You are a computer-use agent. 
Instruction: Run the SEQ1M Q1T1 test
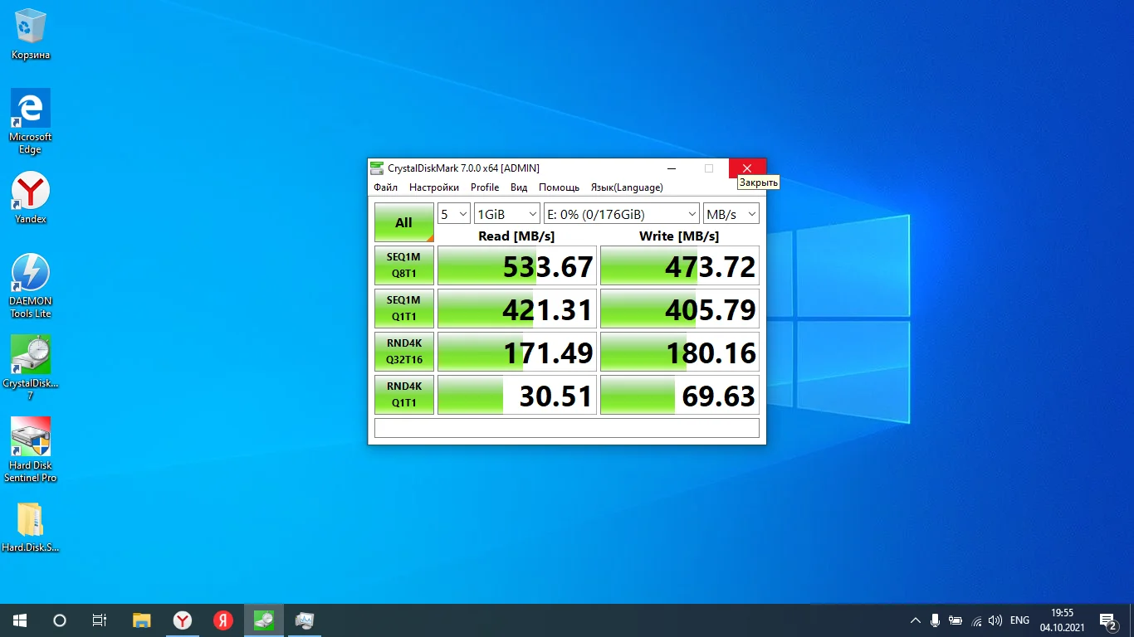click(404, 309)
